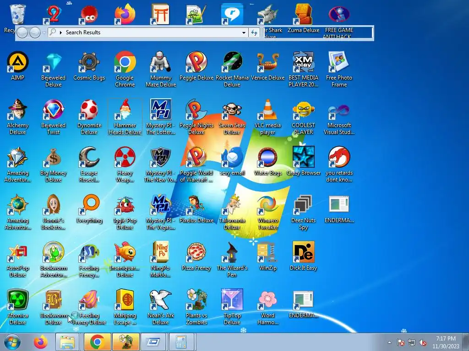Select NingPo MahJong tile icon
The image size is (469, 351).
point(161,260)
